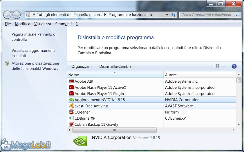Click the search magnifier icon
Image resolution: width=244 pixels, height=152 pixels.
pos(238,15)
